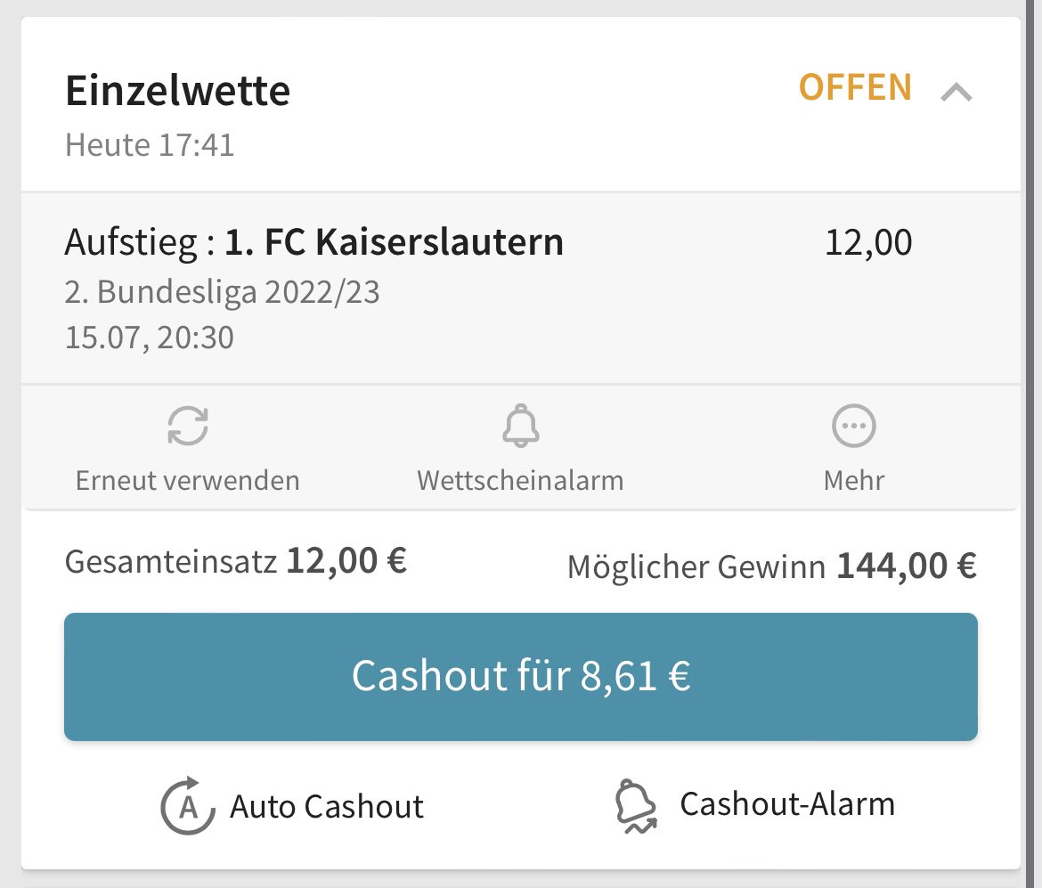
Task: Select the Erneut verwenden label
Action: click(x=188, y=481)
